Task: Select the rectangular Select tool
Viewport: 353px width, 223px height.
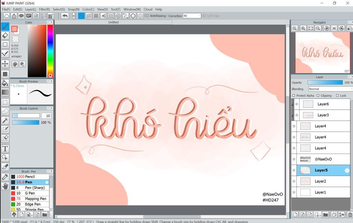Action: click(x=5, y=102)
